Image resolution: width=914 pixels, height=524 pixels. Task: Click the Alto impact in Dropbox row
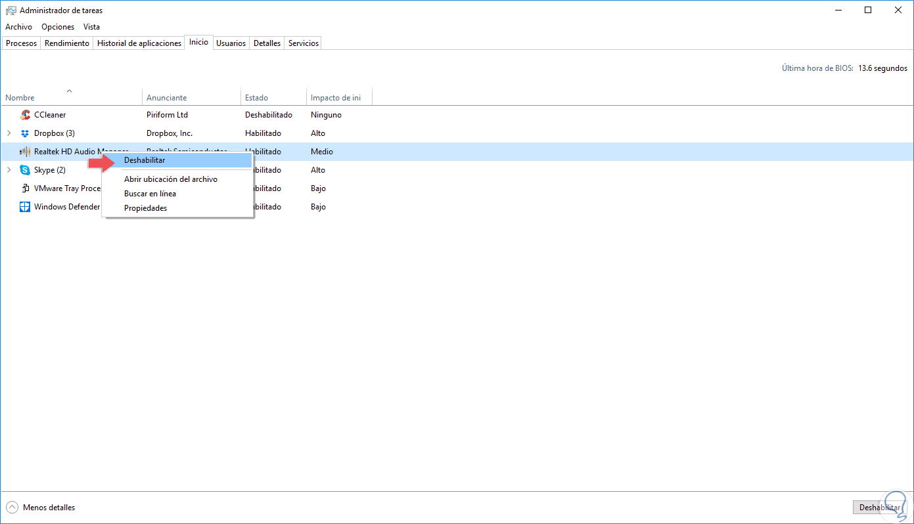(x=318, y=133)
